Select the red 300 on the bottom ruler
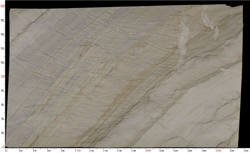The image size is (250, 153). (x=219, y=150)
